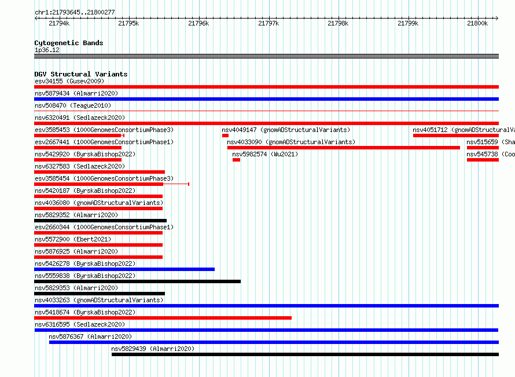Select the nsv5879434 (Almarri2020) blue bar
The height and width of the screenshot is (377, 515).
[x=266, y=99]
